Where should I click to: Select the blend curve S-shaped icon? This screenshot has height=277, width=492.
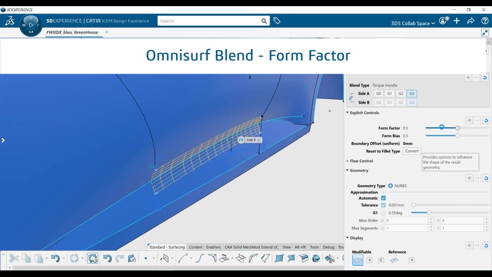pos(199,258)
